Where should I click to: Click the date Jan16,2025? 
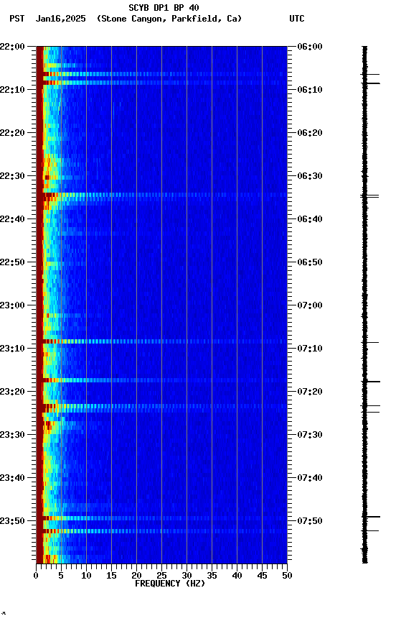60,19
